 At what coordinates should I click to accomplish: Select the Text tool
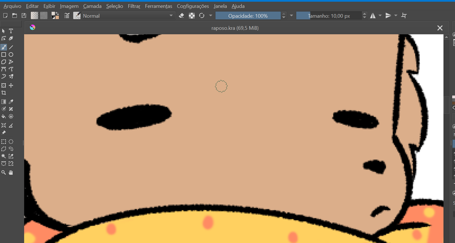pyautogui.click(x=11, y=31)
